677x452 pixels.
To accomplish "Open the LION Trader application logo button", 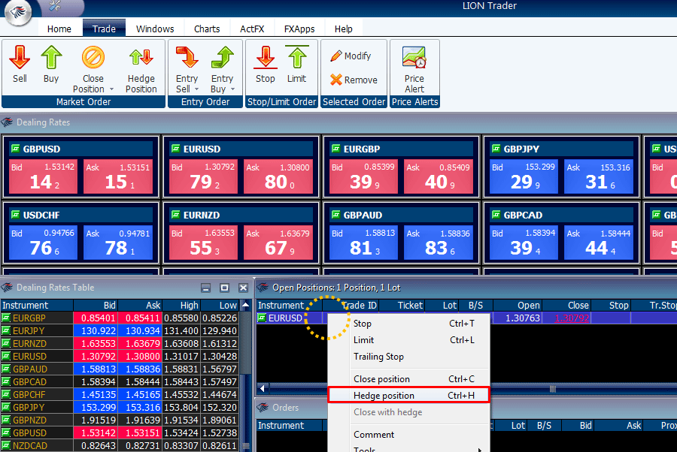I will click(x=18, y=12).
